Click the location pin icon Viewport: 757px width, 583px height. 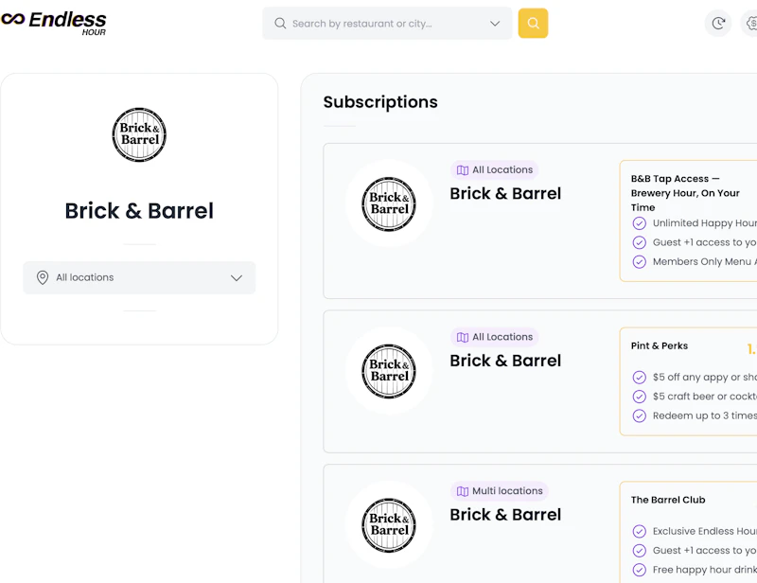tap(43, 277)
